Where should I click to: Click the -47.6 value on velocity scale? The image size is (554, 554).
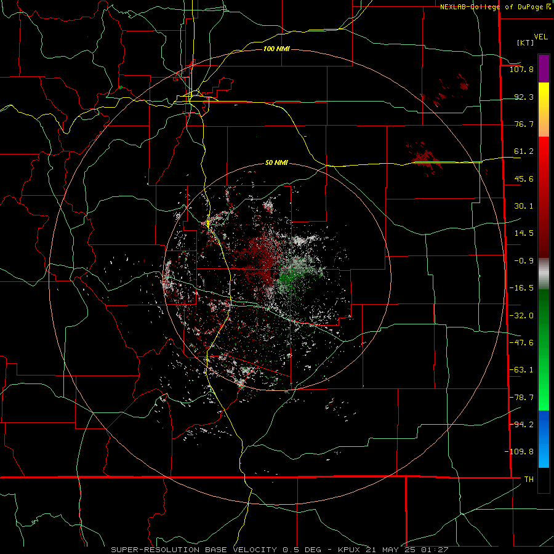pos(521,343)
